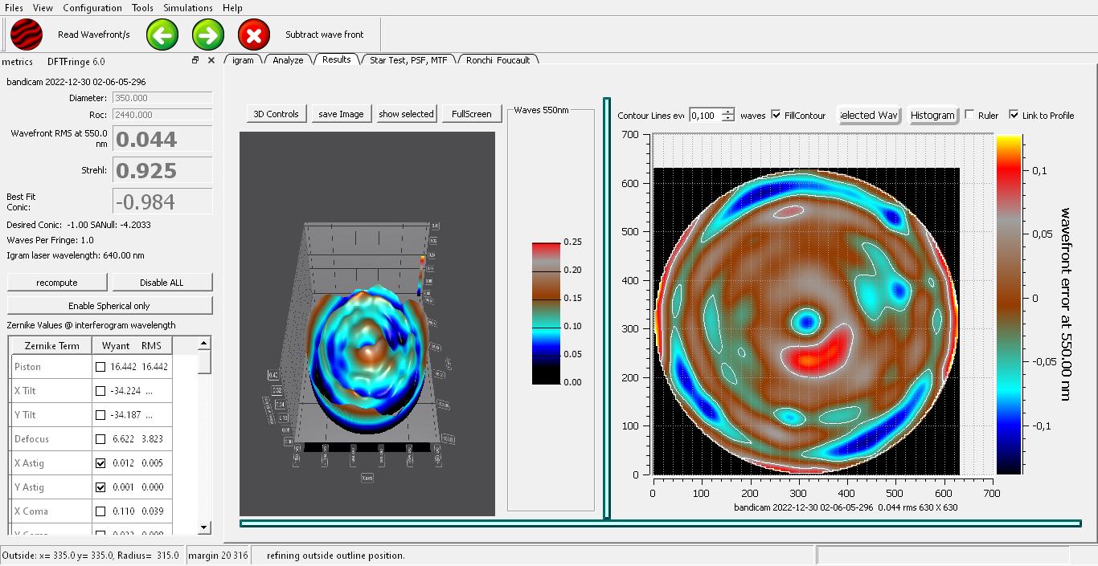Go to next wavefront with green right arrow

pos(208,35)
